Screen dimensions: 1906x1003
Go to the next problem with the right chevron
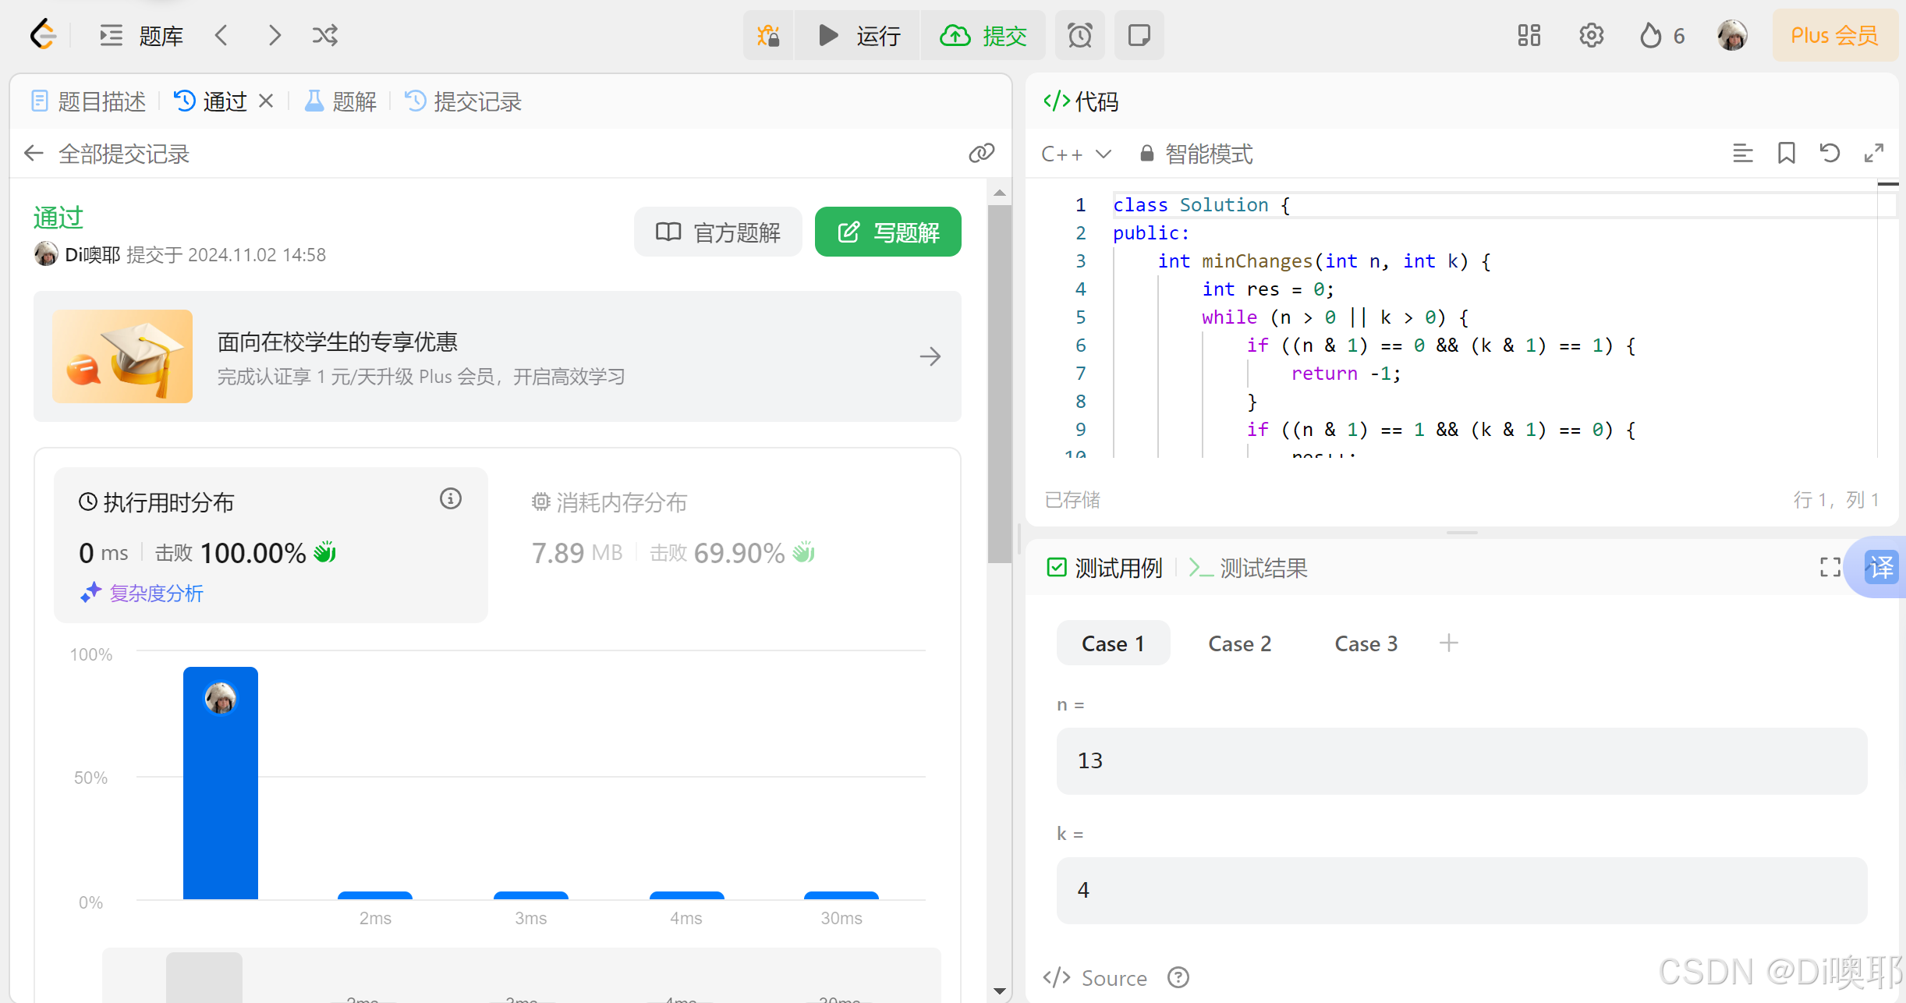pyautogui.click(x=274, y=35)
